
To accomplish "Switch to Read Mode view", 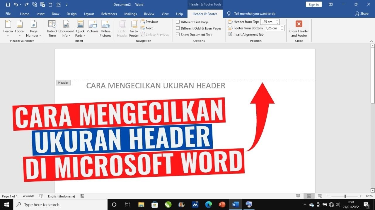I will point(298,196).
